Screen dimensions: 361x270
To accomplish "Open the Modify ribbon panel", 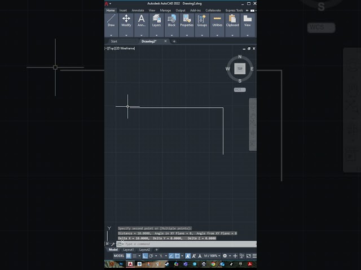I will coord(126,25).
